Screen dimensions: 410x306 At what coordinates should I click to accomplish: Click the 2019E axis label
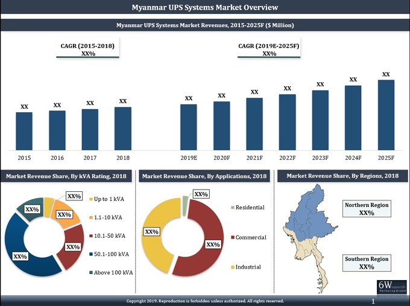pos(189,158)
